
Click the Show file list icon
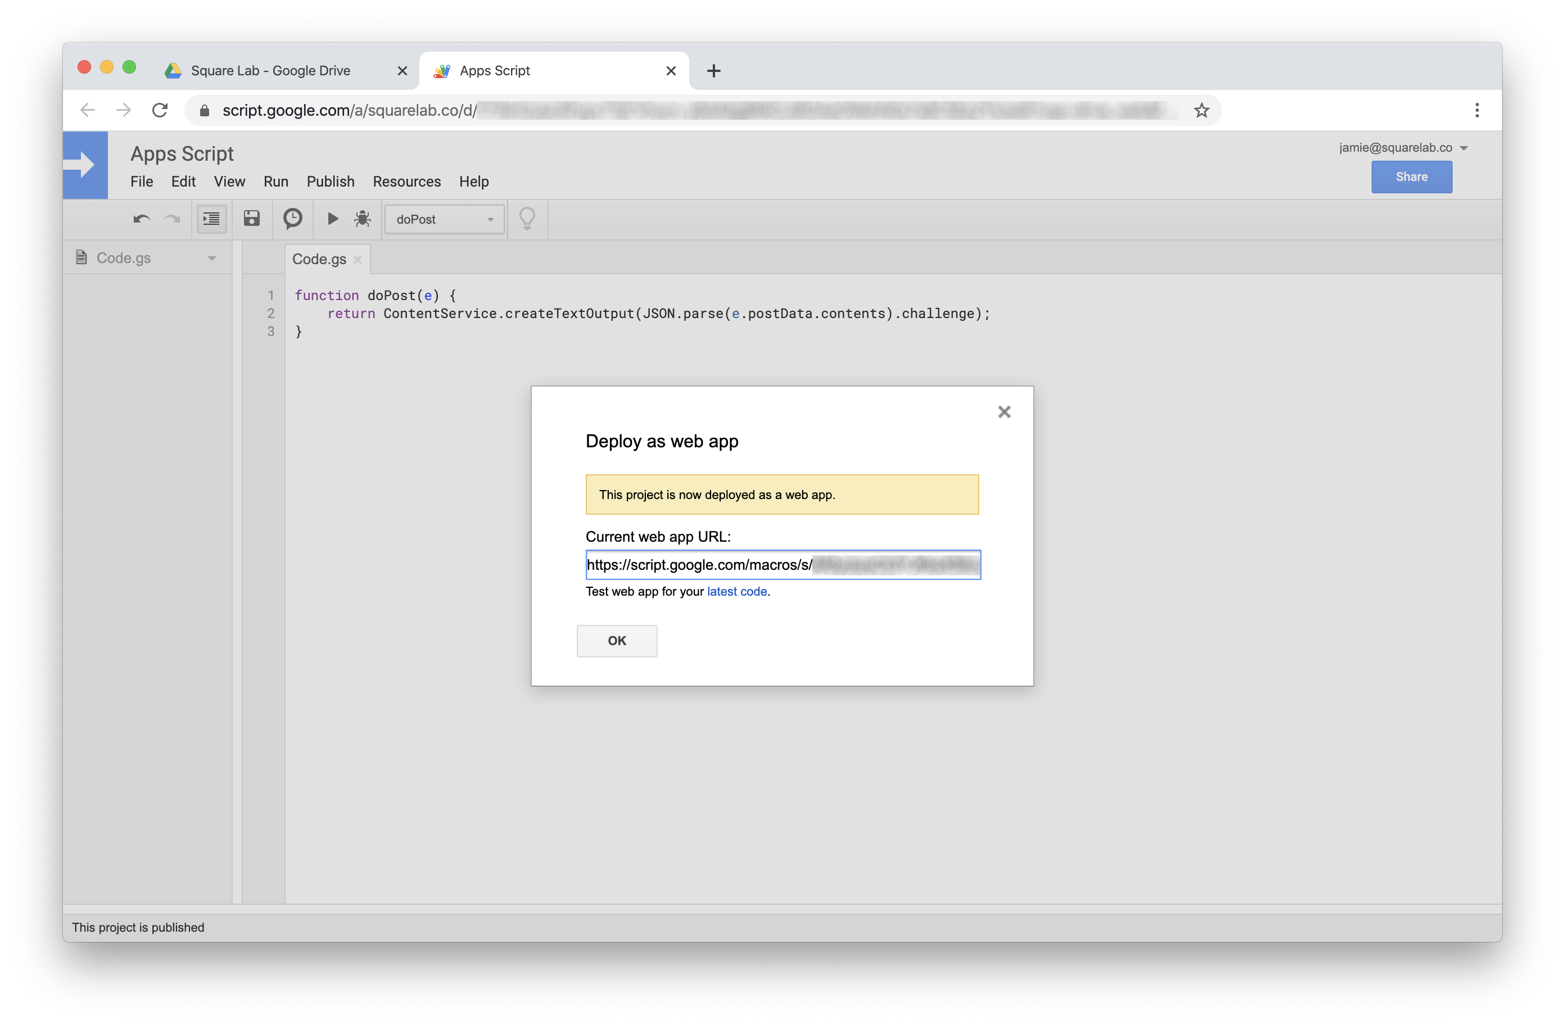(209, 219)
